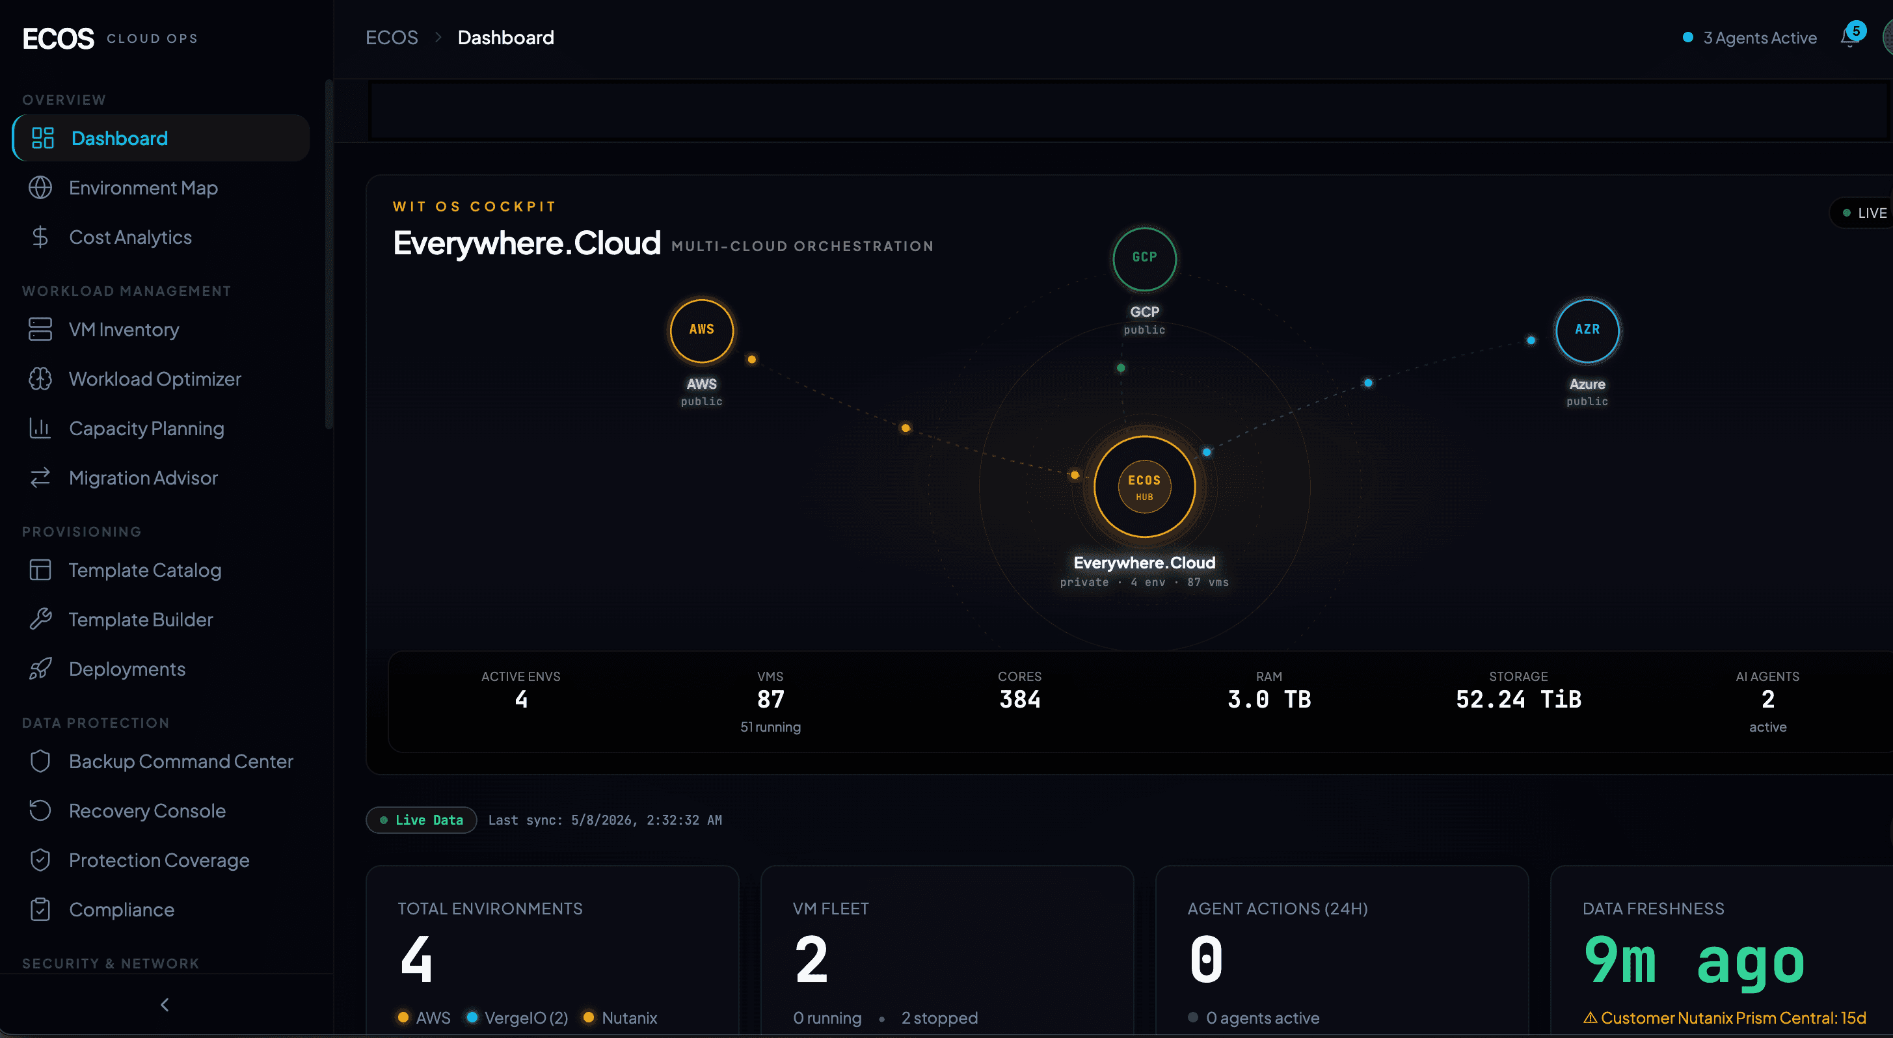
Task: Click Dashboard in the breadcrumb
Action: point(505,38)
